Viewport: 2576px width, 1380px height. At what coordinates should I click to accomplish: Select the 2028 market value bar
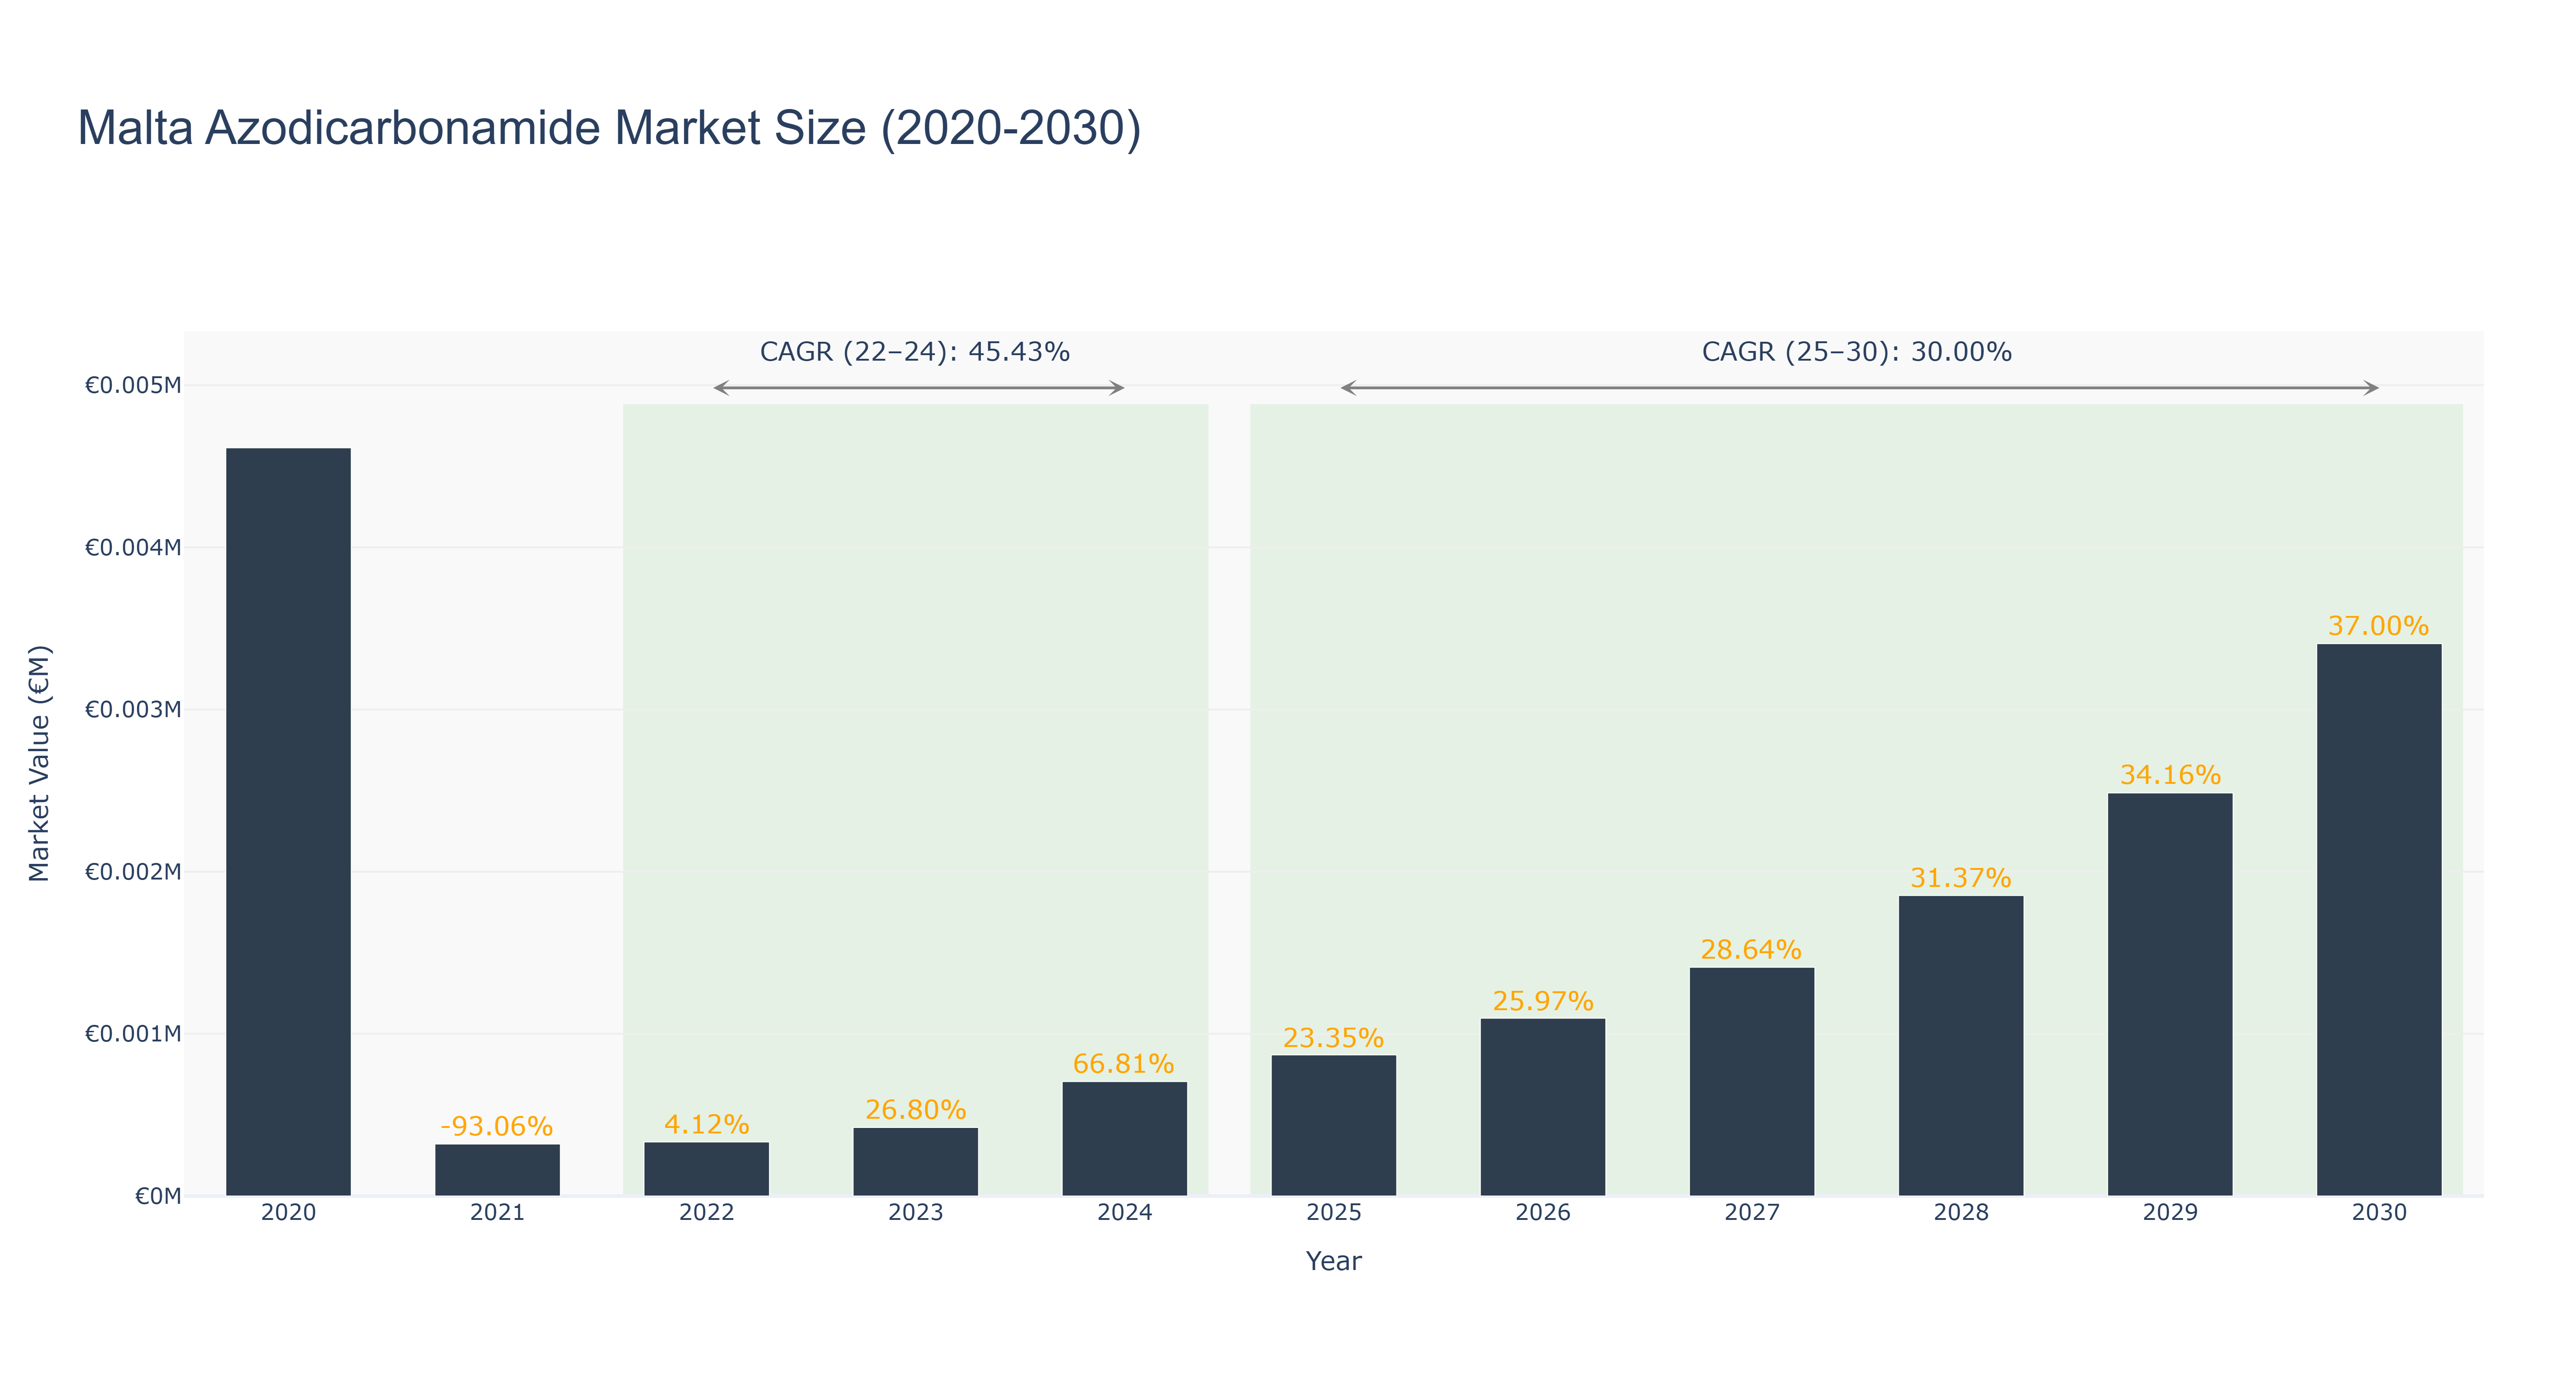point(1960,1046)
